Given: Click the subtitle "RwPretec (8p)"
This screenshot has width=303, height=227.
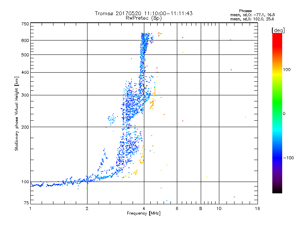Looking at the screenshot, I should [144, 18].
